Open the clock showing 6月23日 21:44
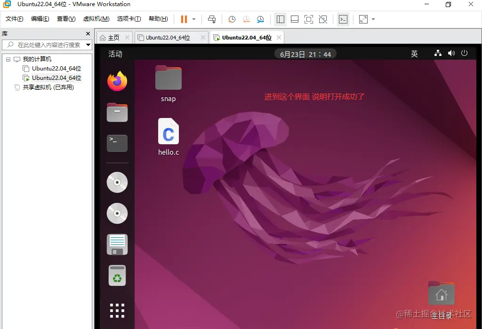482x329 pixels. 305,55
